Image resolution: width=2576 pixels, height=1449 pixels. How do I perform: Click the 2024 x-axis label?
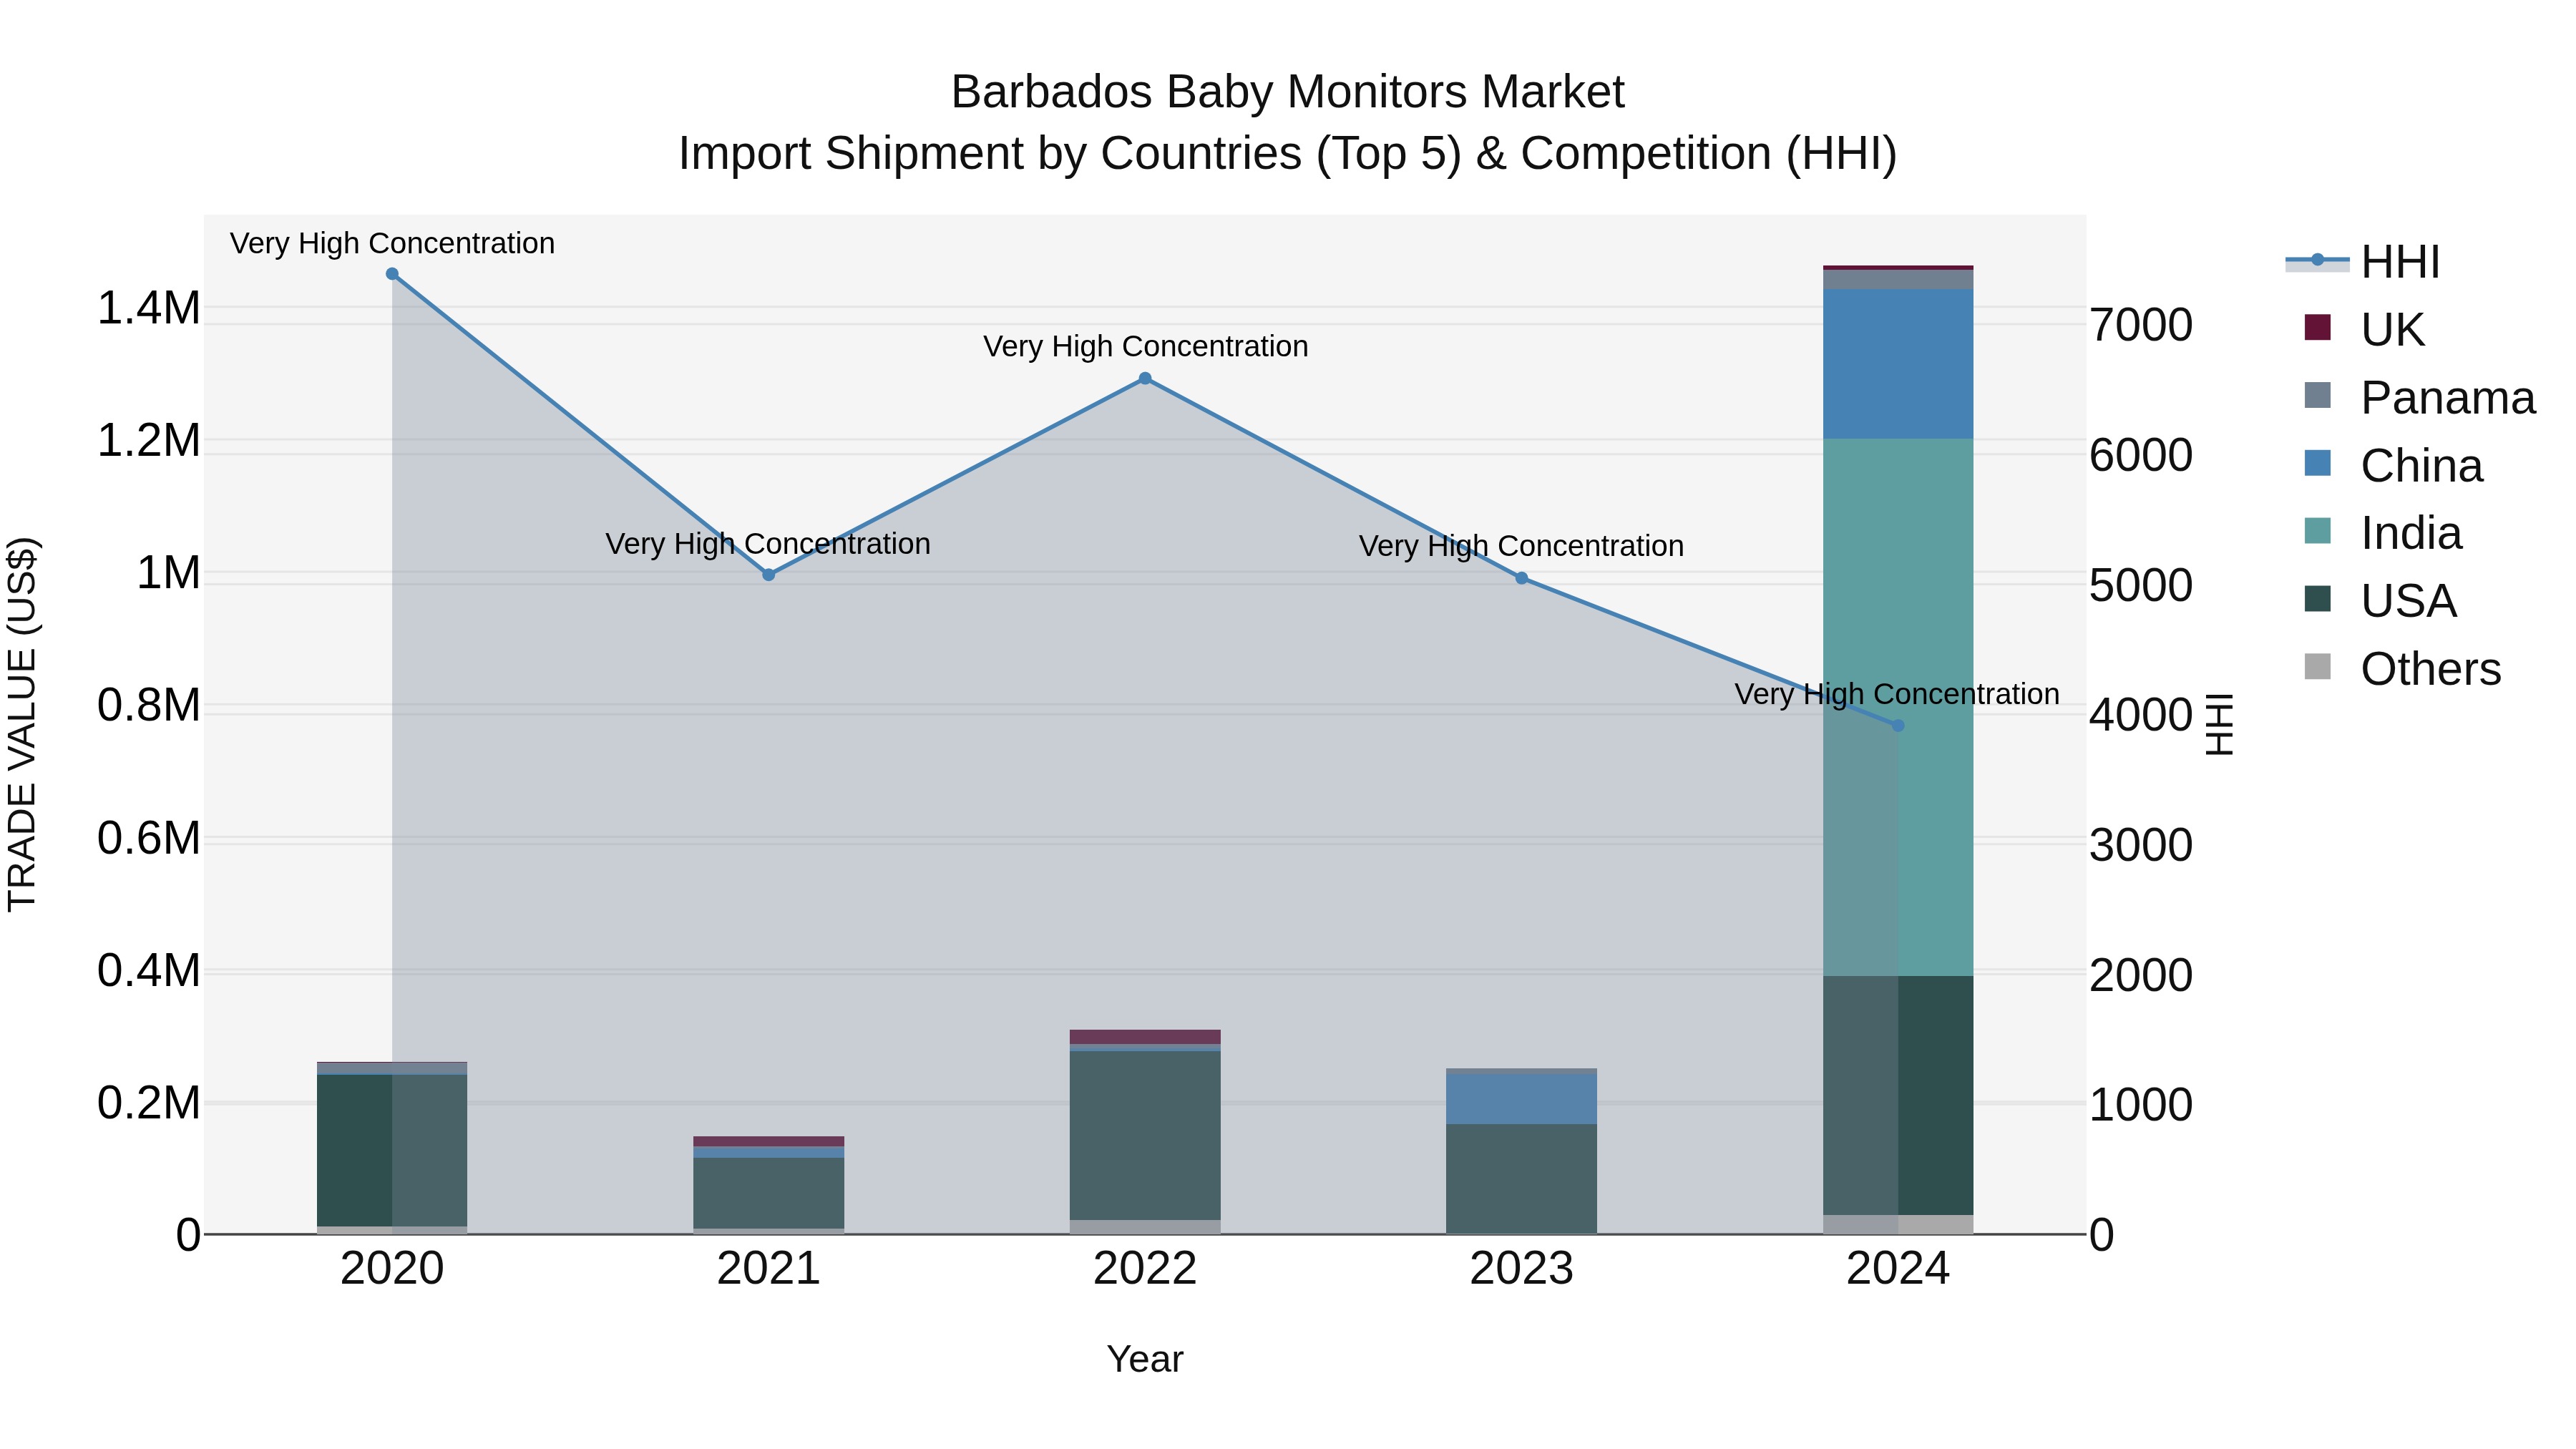pyautogui.click(x=1898, y=1269)
